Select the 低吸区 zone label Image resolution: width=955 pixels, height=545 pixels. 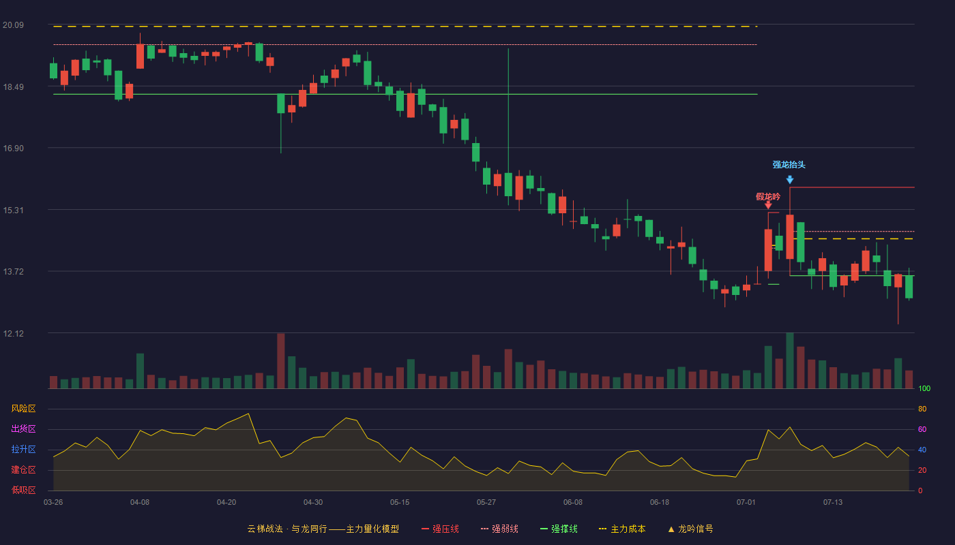(x=23, y=490)
